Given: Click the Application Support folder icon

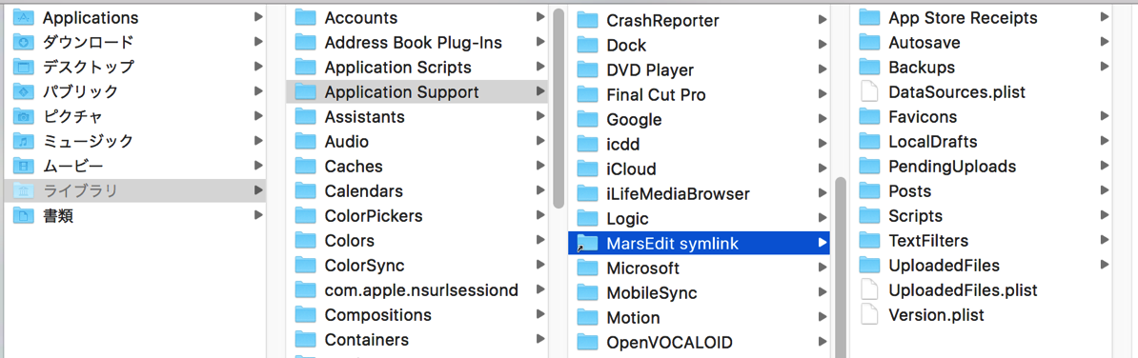Looking at the screenshot, I should [x=306, y=92].
